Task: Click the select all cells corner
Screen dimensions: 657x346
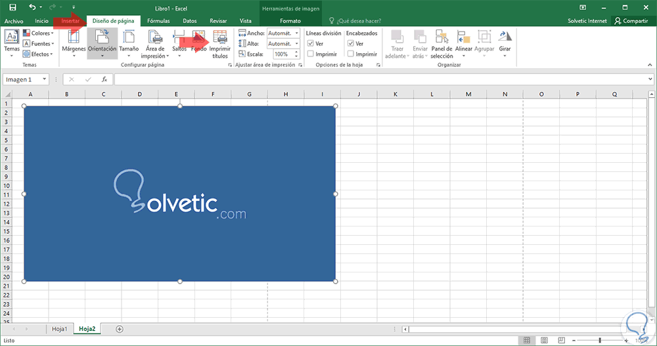Action: (7, 95)
